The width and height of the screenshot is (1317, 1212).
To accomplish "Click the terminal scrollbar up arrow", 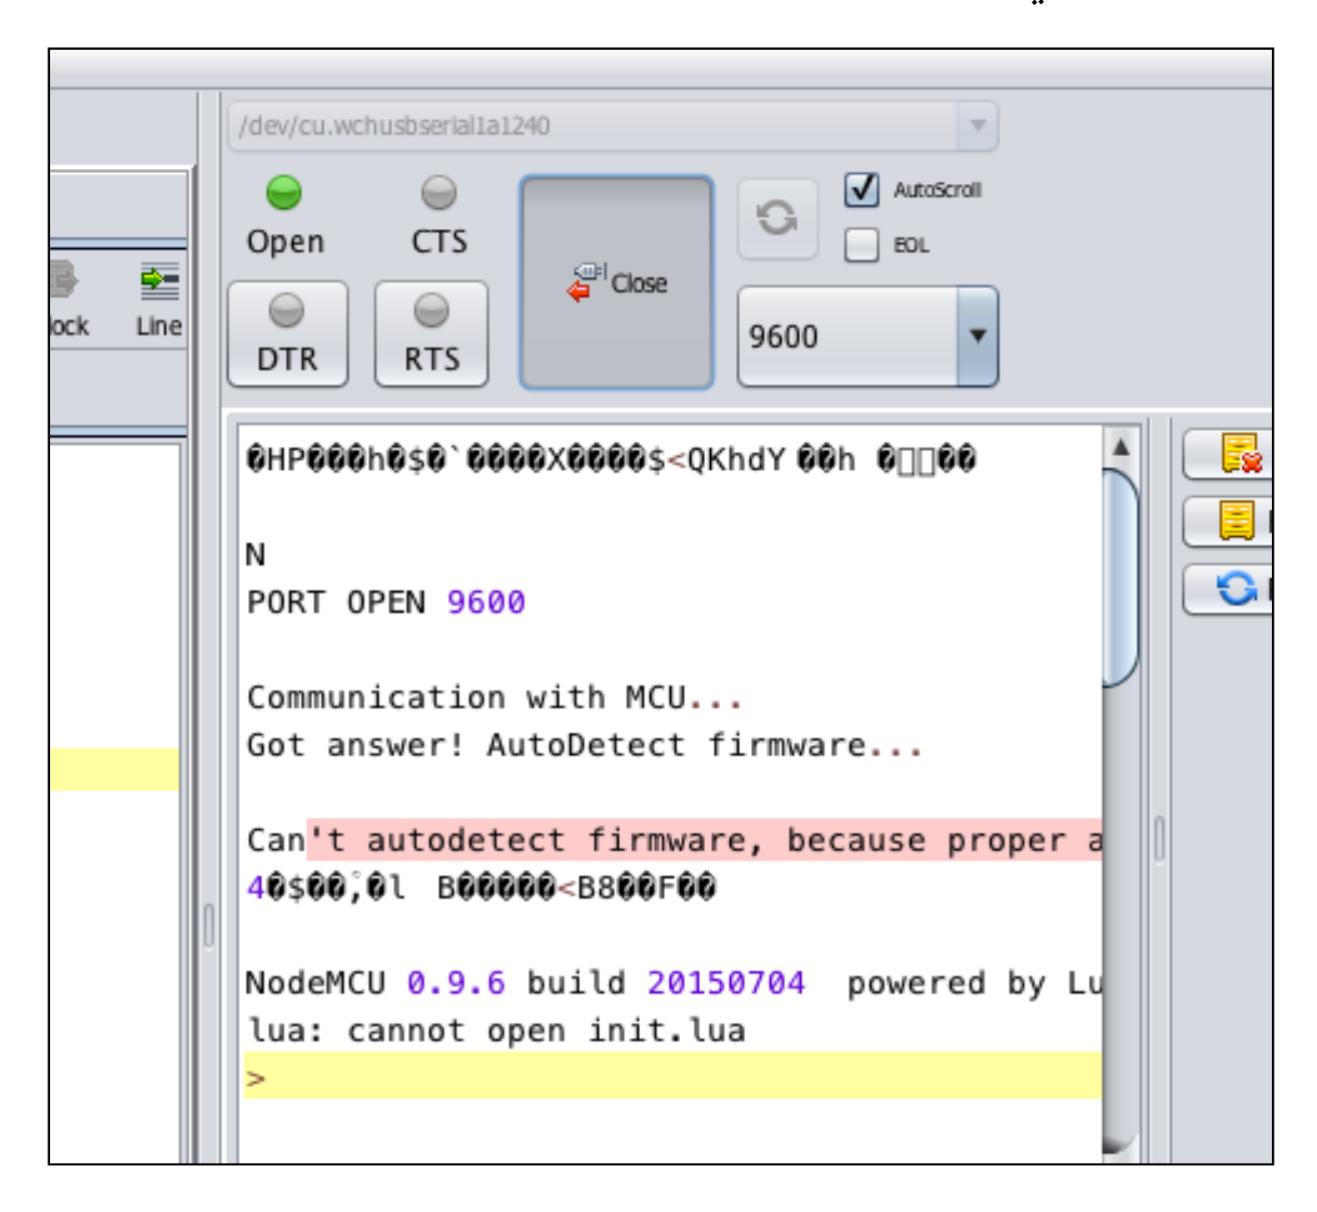I will 1121,448.
